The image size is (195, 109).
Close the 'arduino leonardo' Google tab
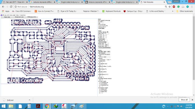tap(55, 2)
